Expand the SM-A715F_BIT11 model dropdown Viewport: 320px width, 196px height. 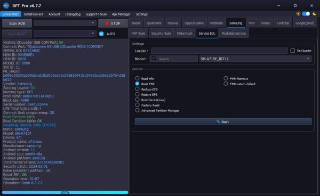tap(255, 59)
